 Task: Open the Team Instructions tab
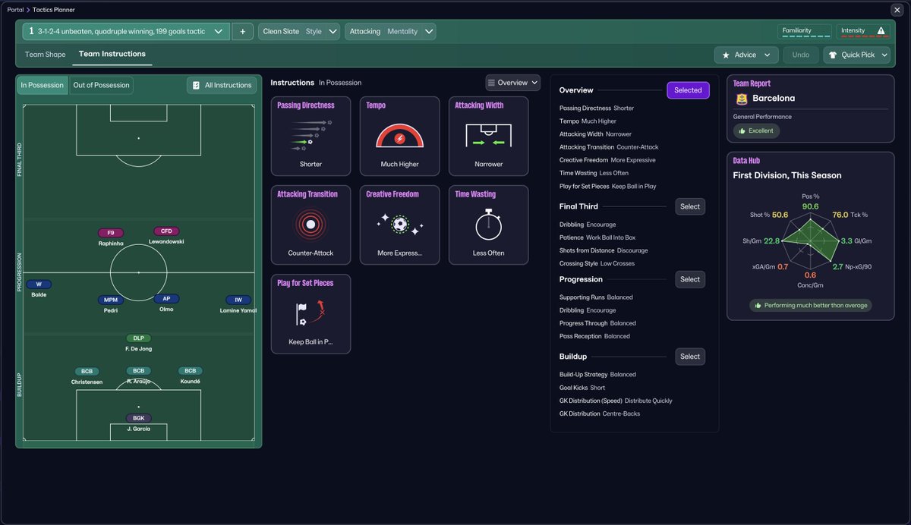click(x=112, y=55)
